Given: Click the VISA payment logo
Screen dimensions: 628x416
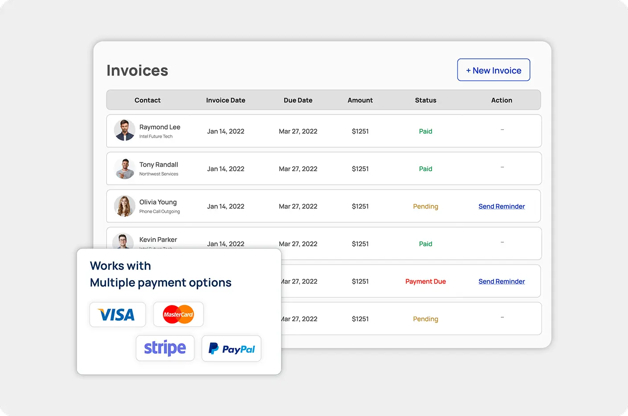Looking at the screenshot, I should [x=117, y=314].
